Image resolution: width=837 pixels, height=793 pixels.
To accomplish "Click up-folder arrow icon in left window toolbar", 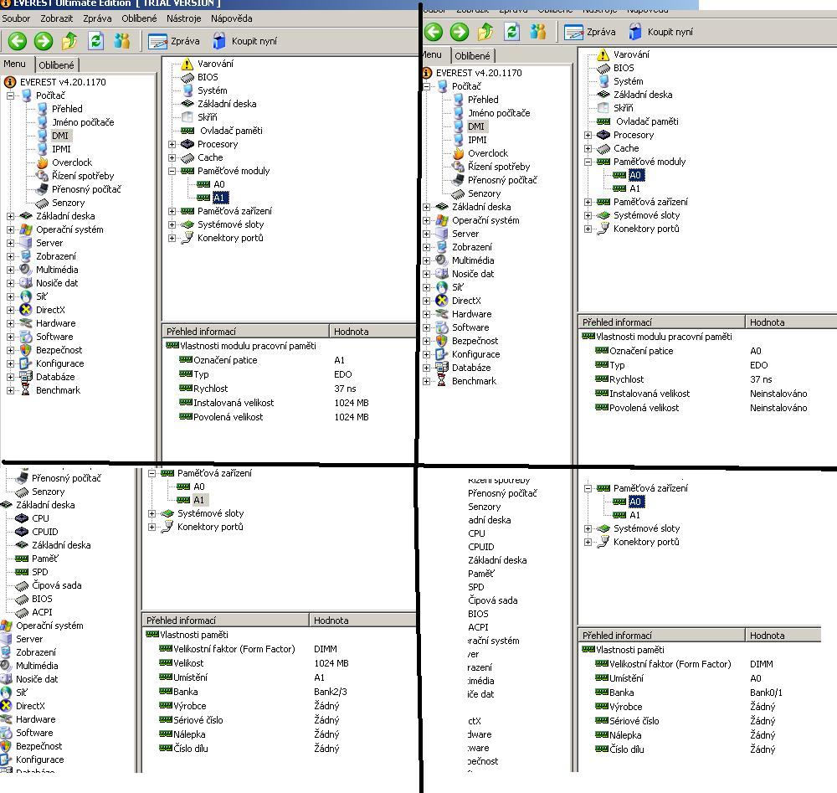I will [x=70, y=41].
